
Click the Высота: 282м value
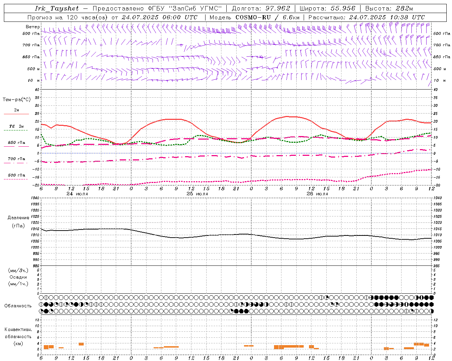click(389, 8)
